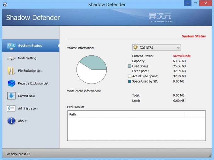The image size is (214, 160).
Task: Click the 'For help, press F1' status text
Action: click(x=18, y=154)
